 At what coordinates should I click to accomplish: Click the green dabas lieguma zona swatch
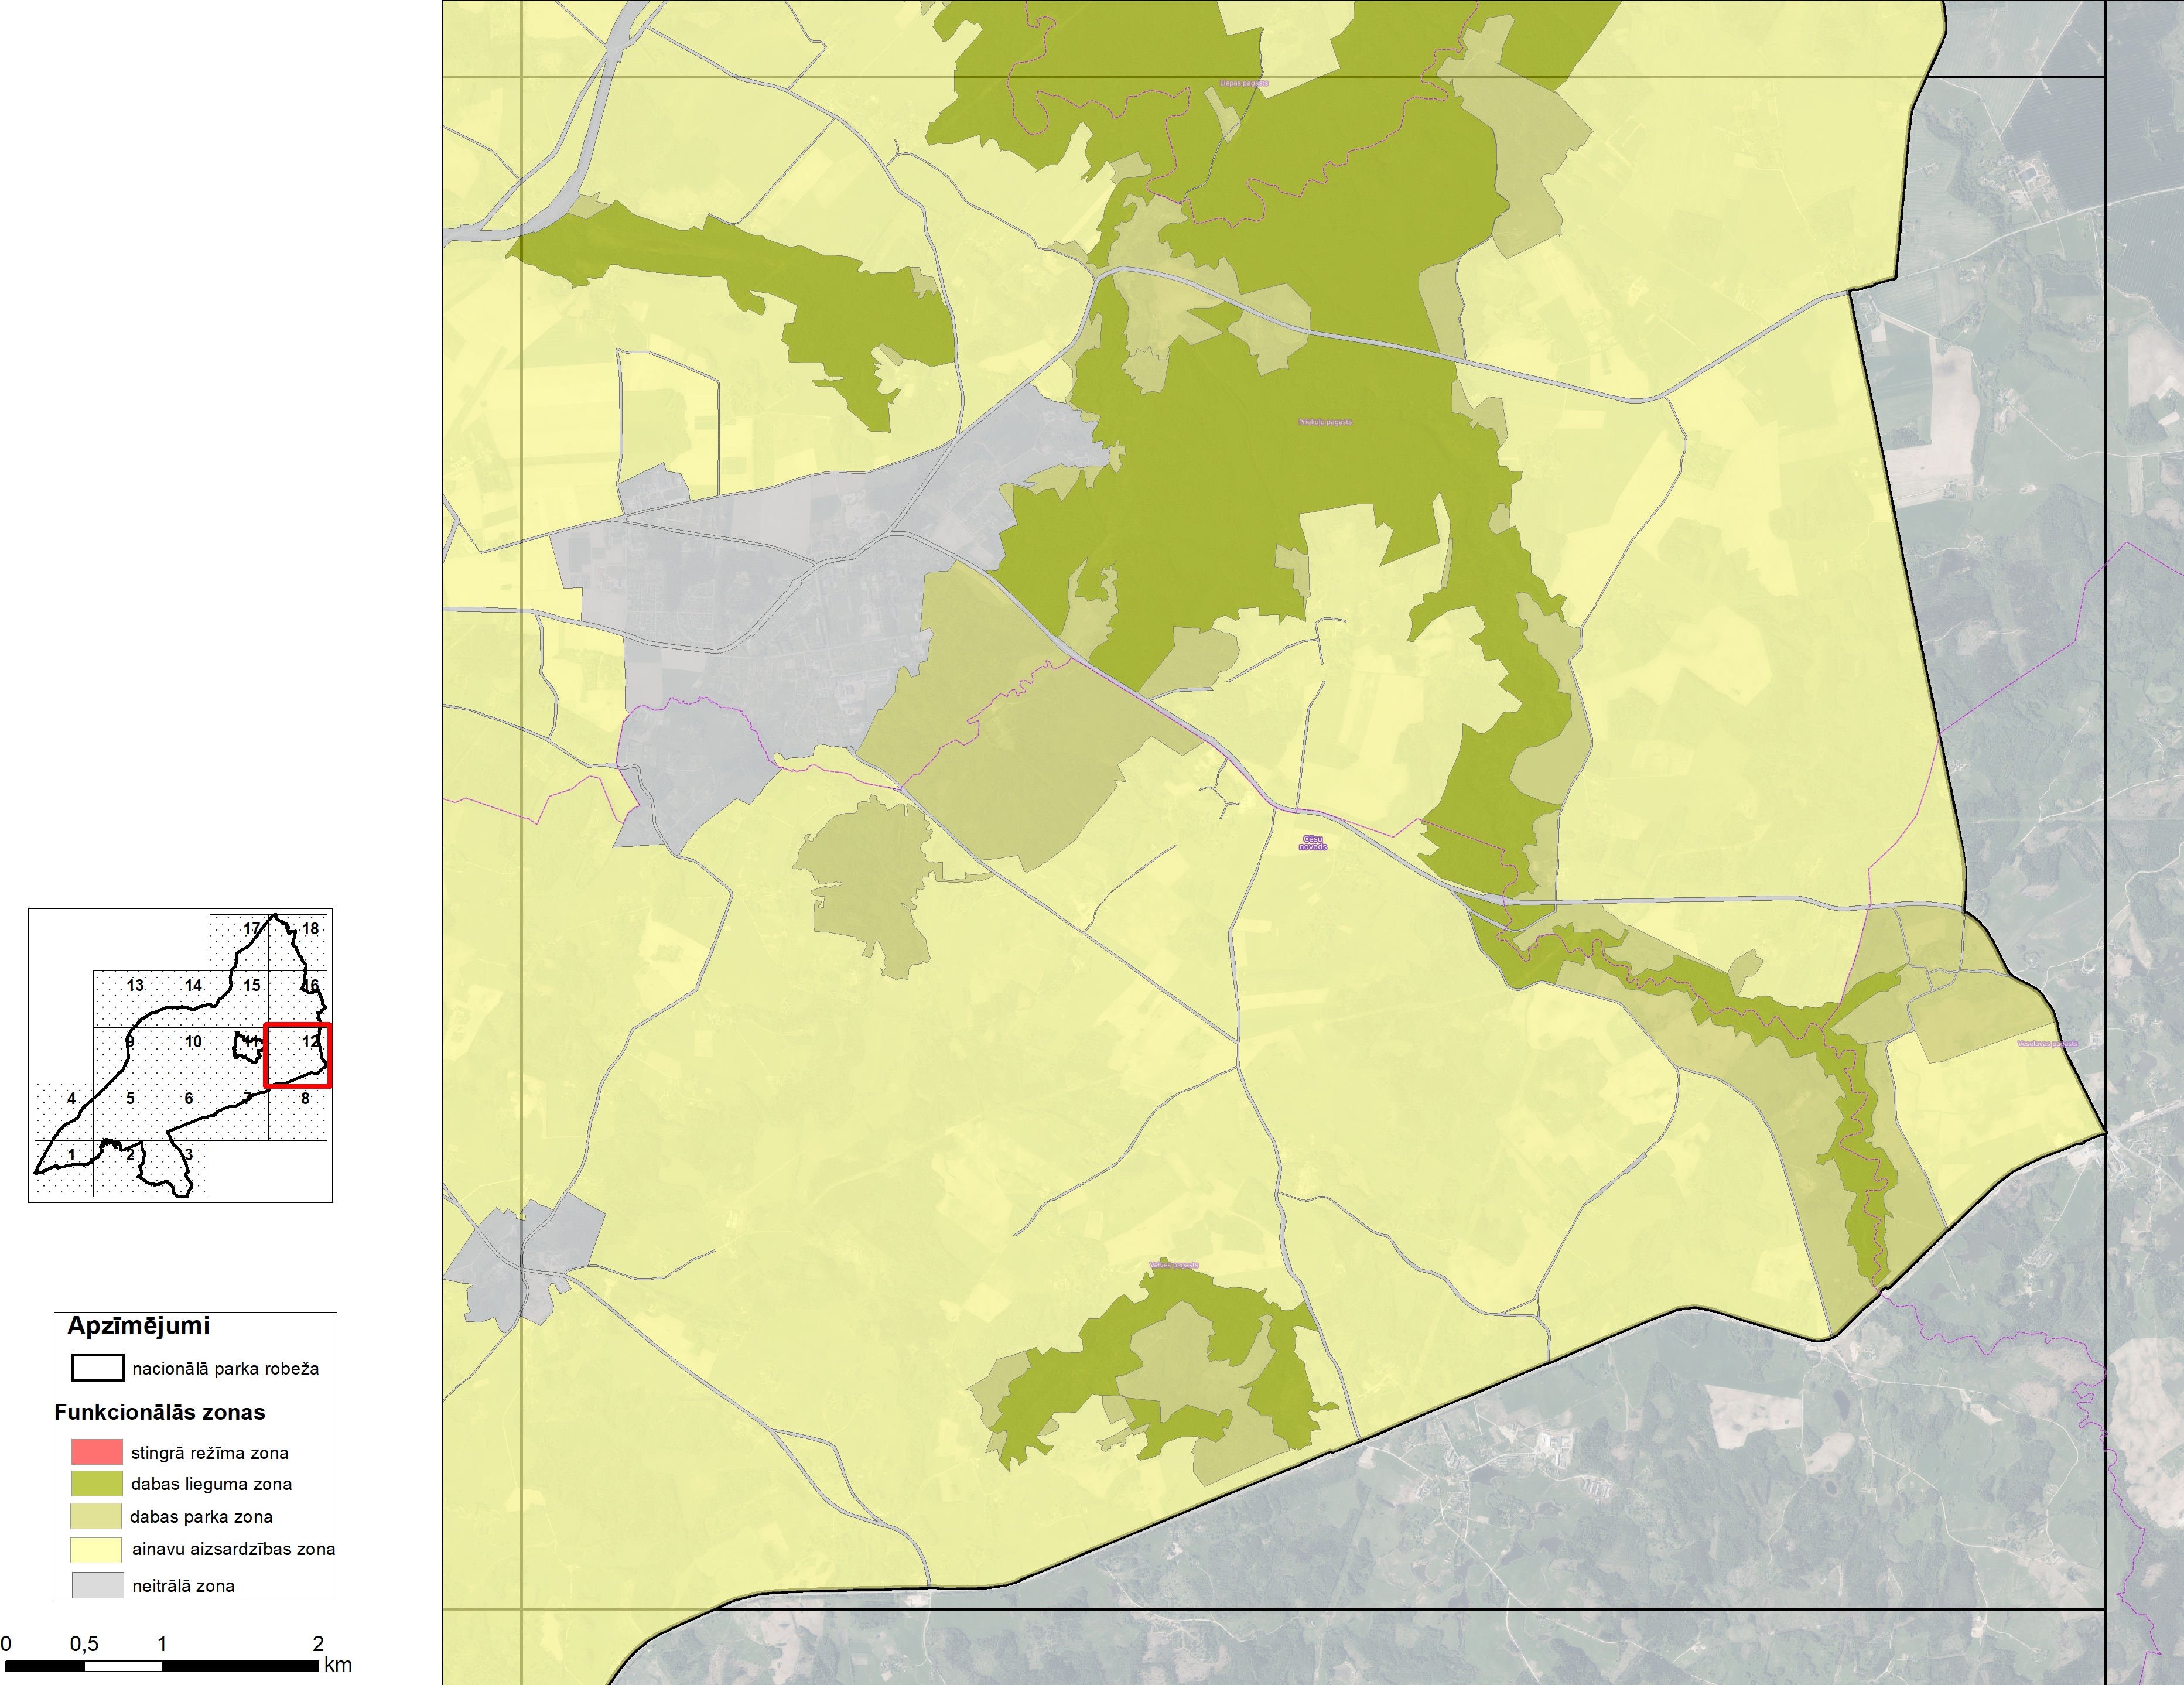coord(96,1483)
